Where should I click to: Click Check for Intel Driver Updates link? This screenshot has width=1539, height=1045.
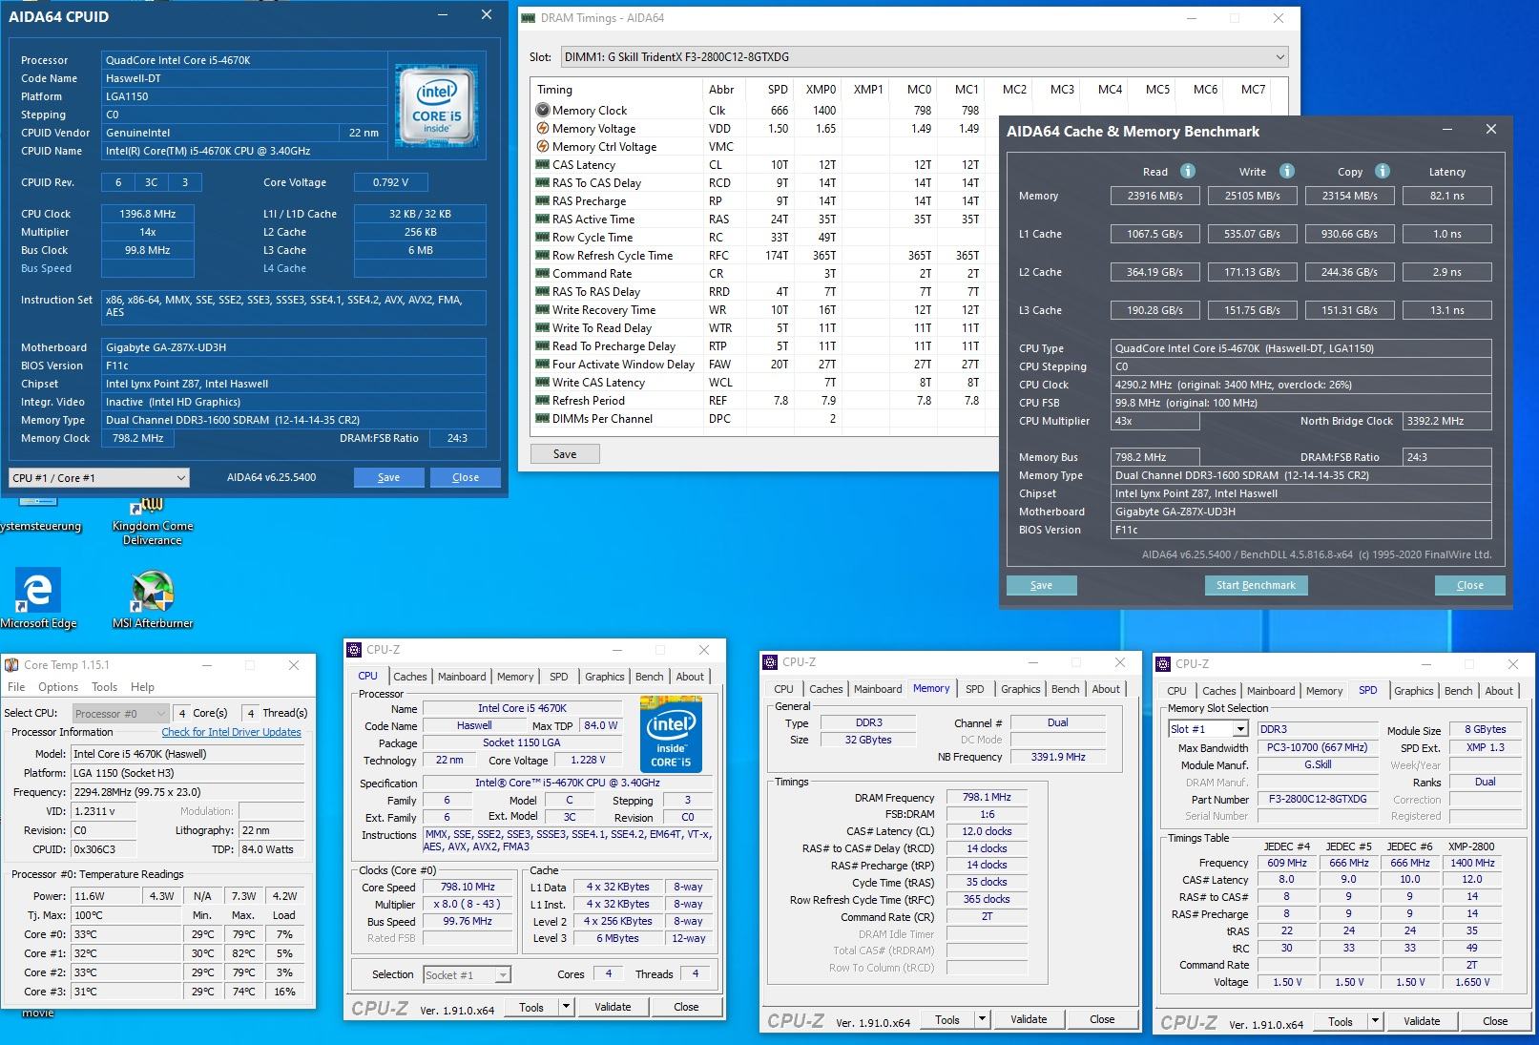[x=232, y=732]
